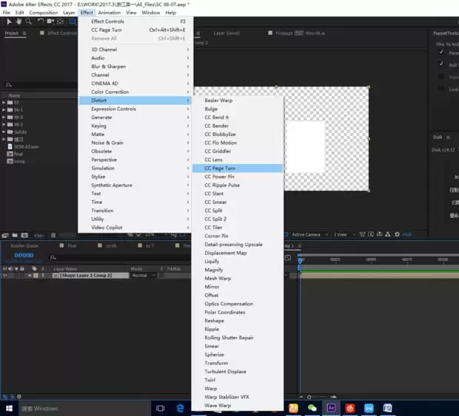
Task: Toggle the first Puppet Tools checkbox
Action: point(441,52)
